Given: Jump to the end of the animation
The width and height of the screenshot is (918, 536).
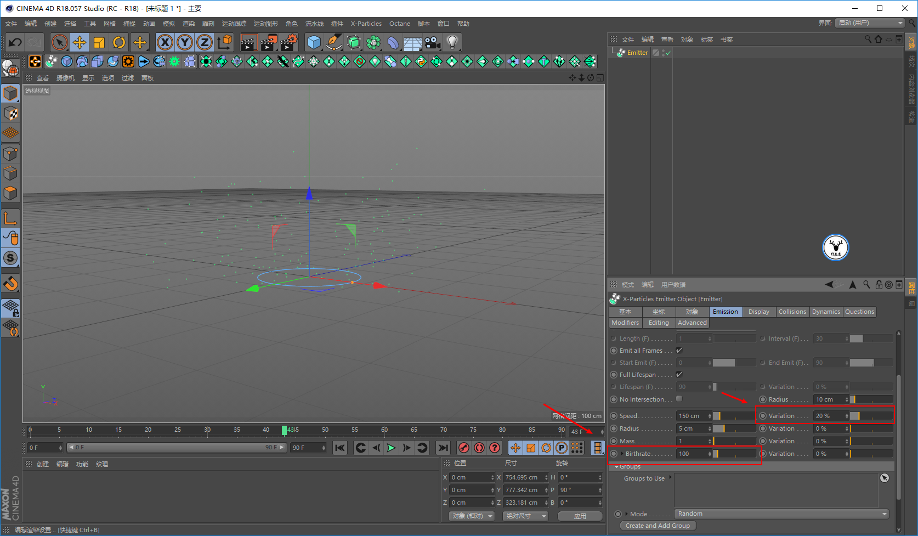Looking at the screenshot, I should click(443, 448).
